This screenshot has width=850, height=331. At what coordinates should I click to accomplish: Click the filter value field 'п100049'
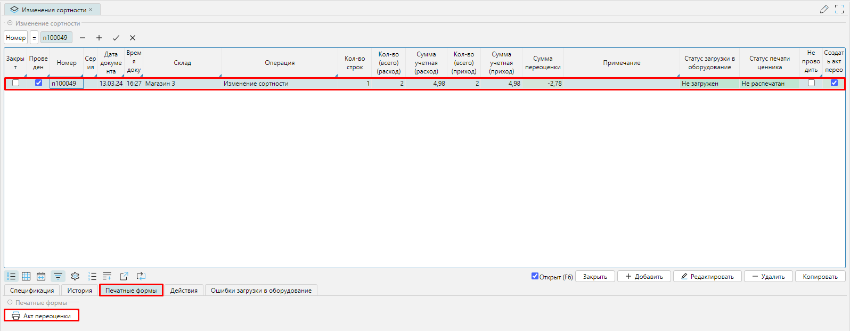point(56,38)
